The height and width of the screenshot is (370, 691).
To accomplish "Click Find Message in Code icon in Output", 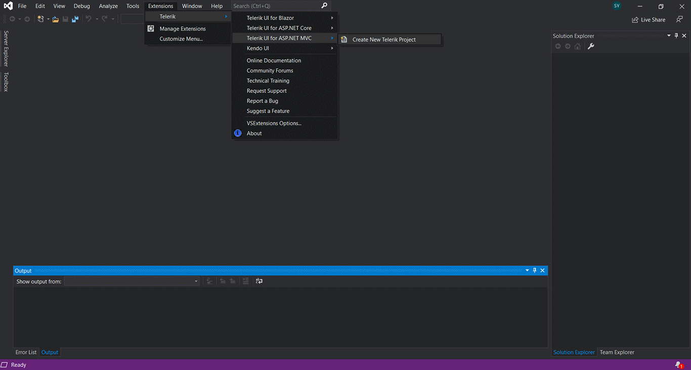I will click(209, 281).
